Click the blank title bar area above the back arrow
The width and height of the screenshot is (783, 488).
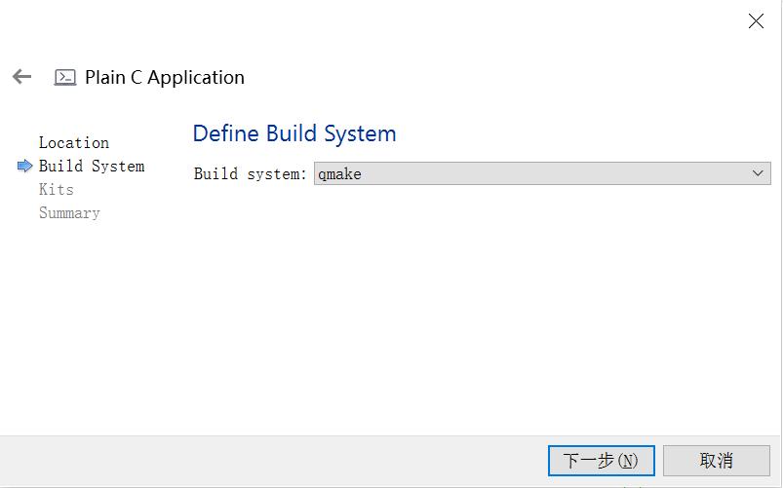293,24
